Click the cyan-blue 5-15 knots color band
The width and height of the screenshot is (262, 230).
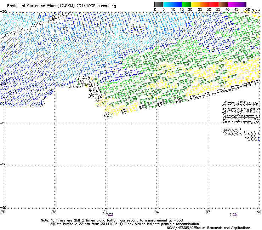pyautogui.click(x=172, y=4)
